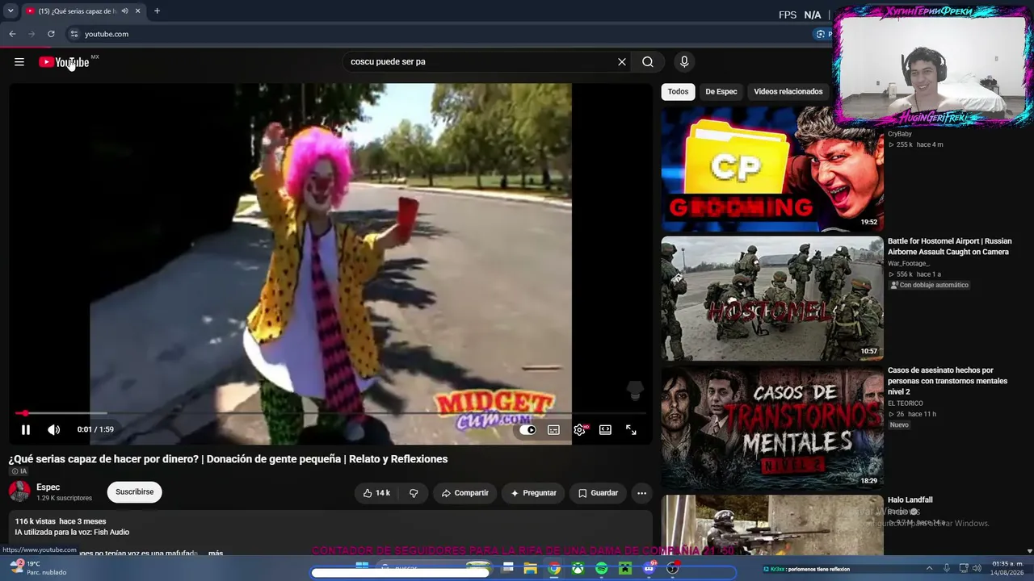Open more actions three-dot menu
The image size is (1034, 581).
pos(641,493)
